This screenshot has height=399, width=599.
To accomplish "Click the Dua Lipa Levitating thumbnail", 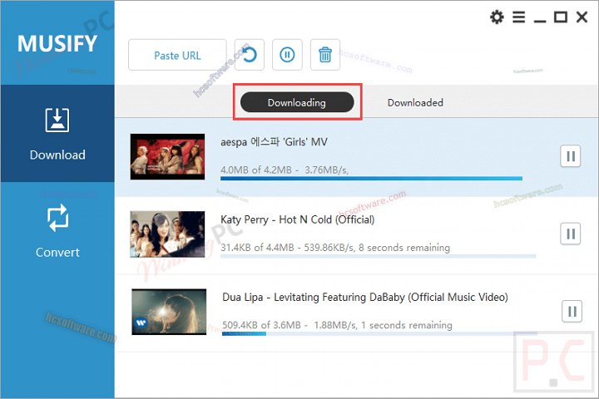I will (169, 312).
